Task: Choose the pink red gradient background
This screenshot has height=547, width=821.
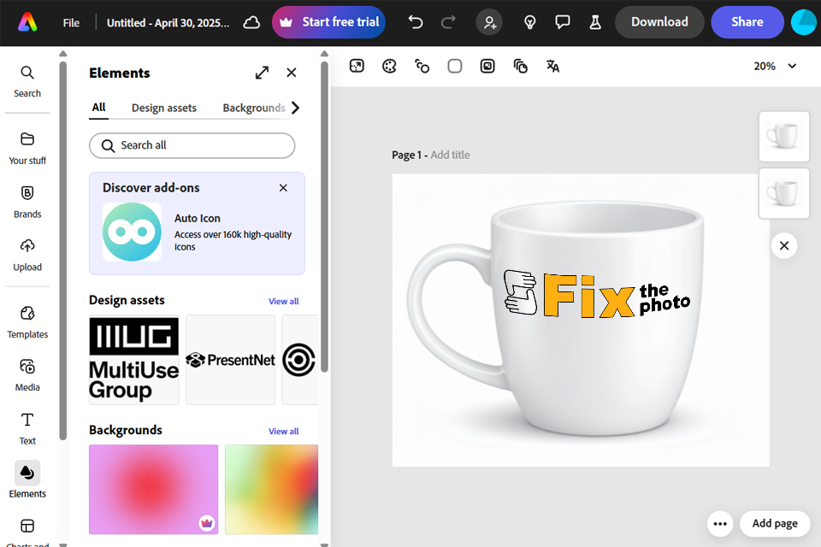Action: [x=153, y=490]
